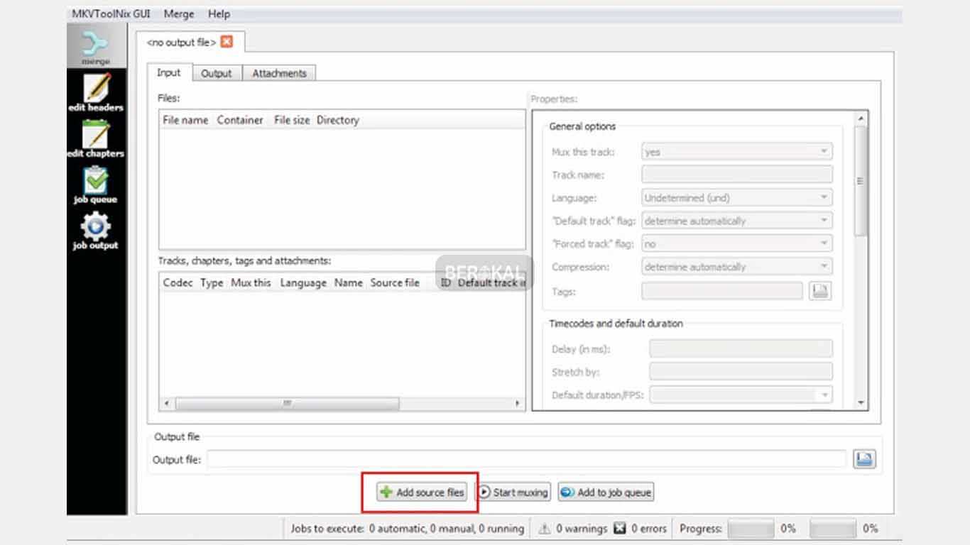970x545 pixels.
Task: Click the tracks list horizontal scrollbar
Action: (287, 403)
